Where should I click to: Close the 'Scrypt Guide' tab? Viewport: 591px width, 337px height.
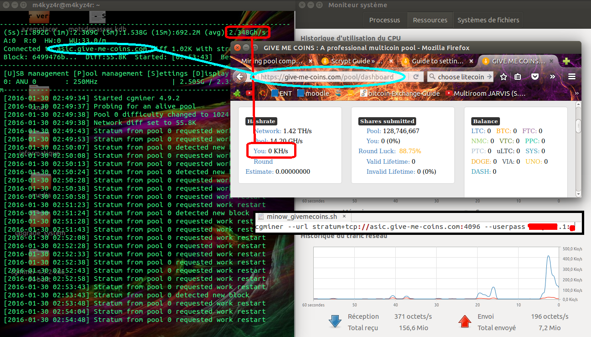(x=390, y=61)
